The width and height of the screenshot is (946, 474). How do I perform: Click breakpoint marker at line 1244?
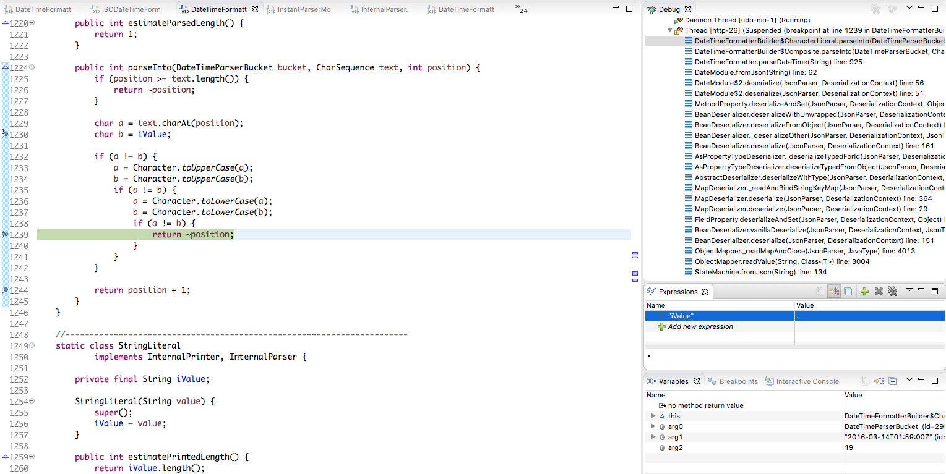[x=4, y=290]
